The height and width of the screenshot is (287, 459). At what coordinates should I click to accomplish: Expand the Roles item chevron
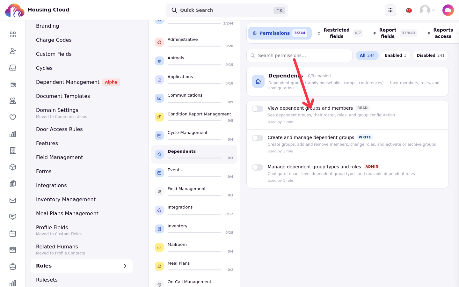click(125, 266)
